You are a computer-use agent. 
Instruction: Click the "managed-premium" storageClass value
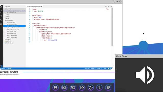click(52, 19)
